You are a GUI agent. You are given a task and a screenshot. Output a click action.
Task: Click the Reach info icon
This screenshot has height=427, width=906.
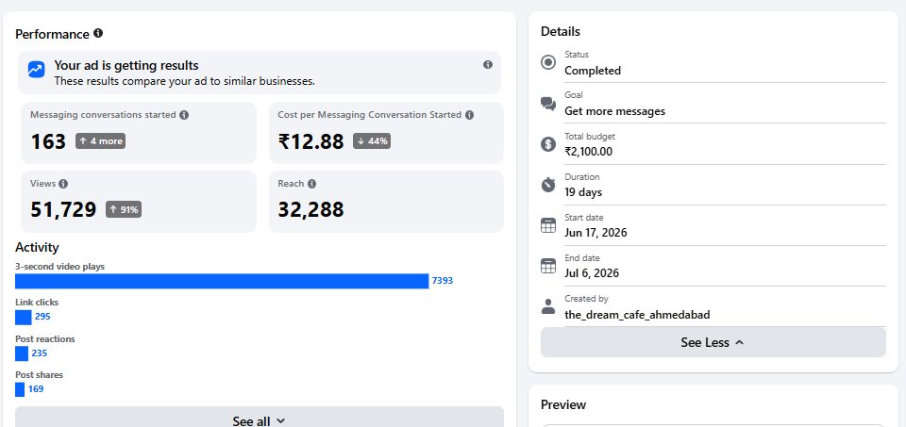click(312, 184)
